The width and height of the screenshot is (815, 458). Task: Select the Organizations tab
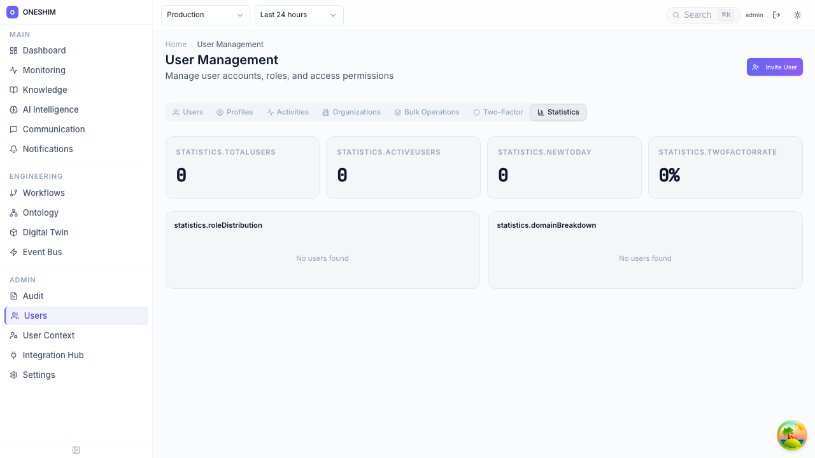[351, 112]
